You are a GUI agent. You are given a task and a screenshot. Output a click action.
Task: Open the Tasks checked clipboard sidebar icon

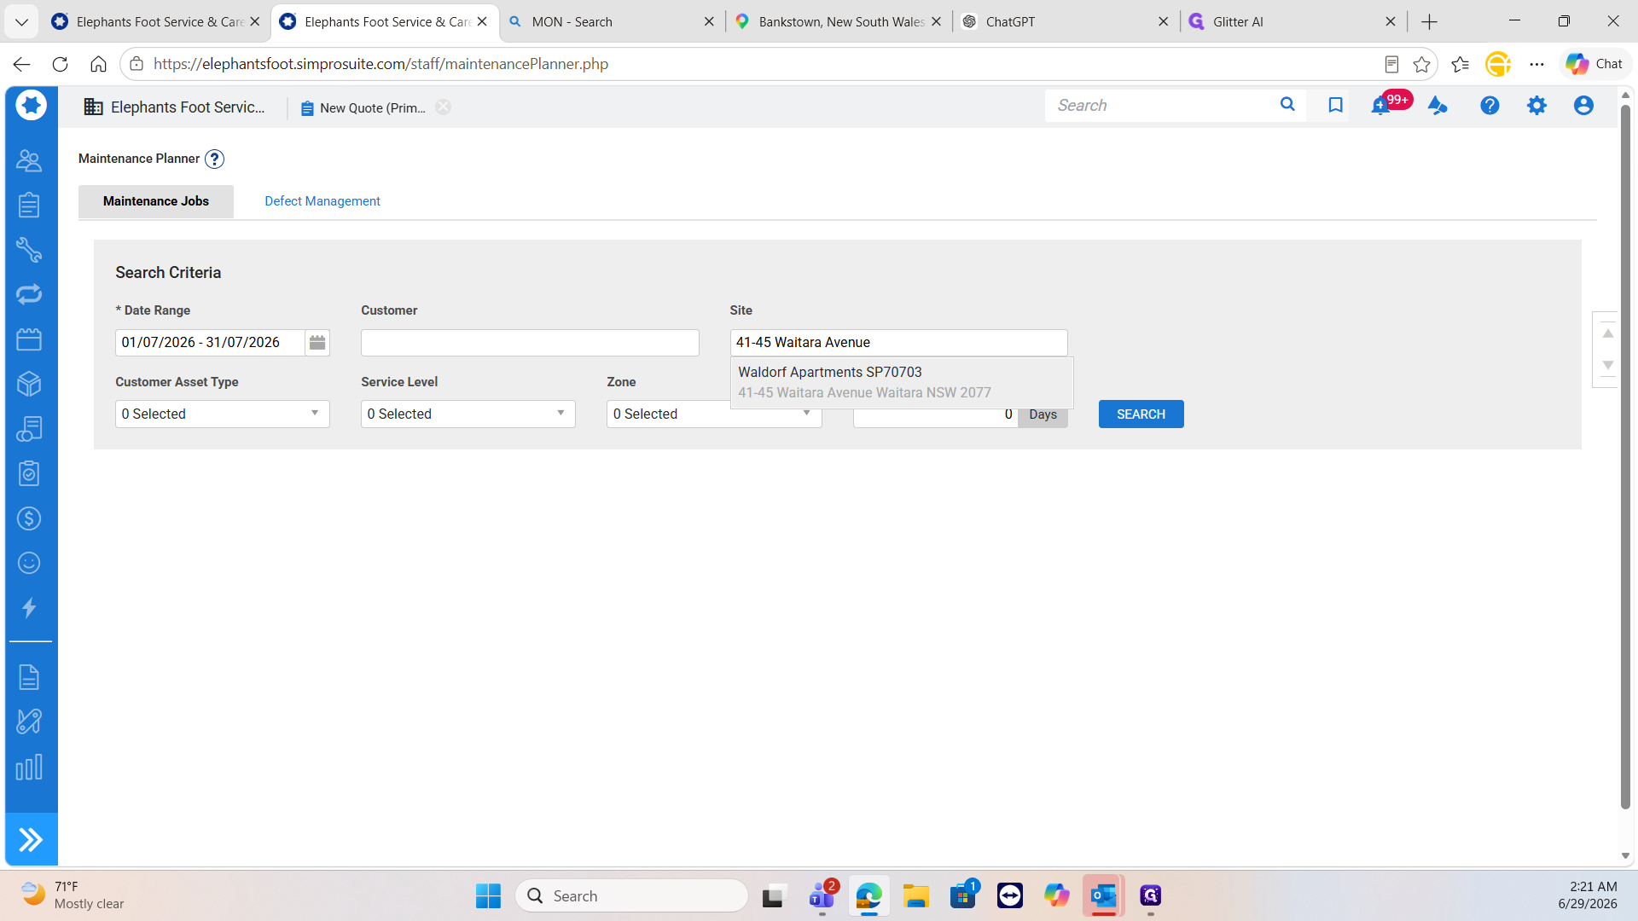click(29, 473)
